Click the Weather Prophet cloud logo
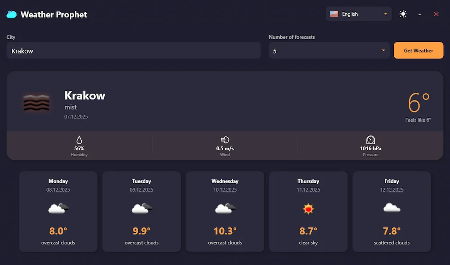450x265 pixels. point(11,14)
